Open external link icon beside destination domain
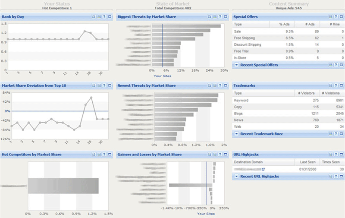345x218 pixels. pyautogui.click(x=263, y=169)
